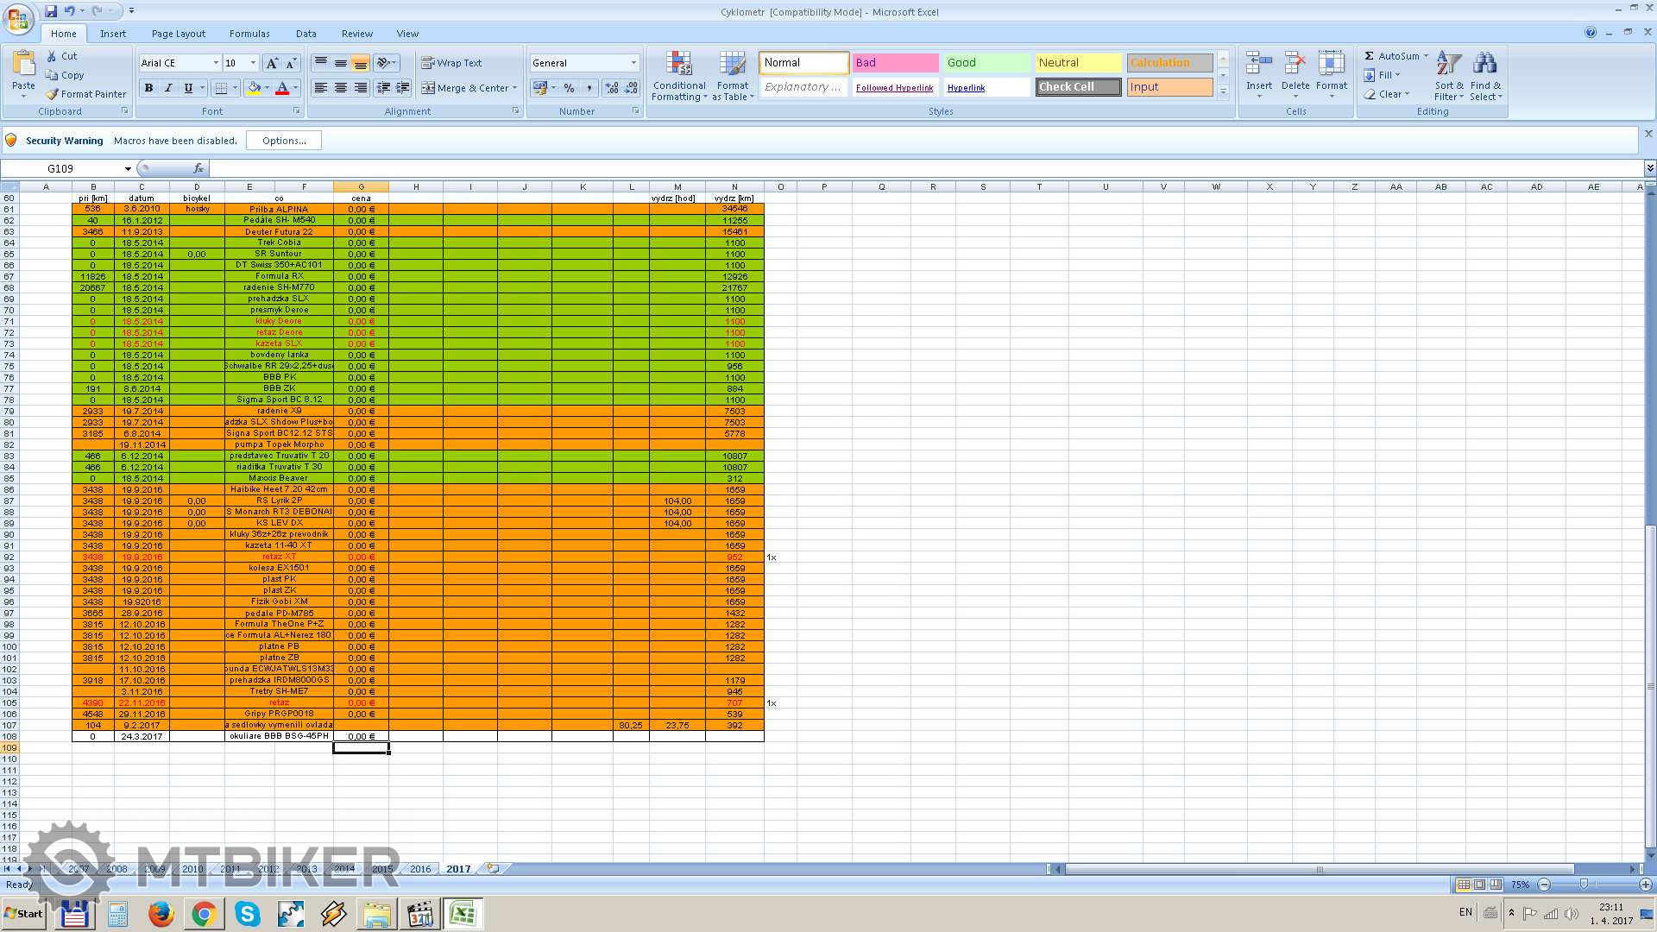1657x932 pixels.
Task: Open the number format General dropdown
Action: pyautogui.click(x=633, y=63)
